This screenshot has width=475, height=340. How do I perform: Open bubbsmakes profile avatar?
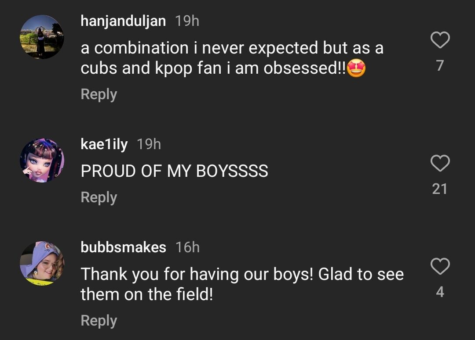42,263
